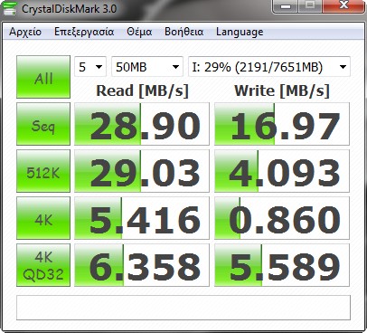
Task: Run all benchmarks with All button
Action: tap(43, 77)
